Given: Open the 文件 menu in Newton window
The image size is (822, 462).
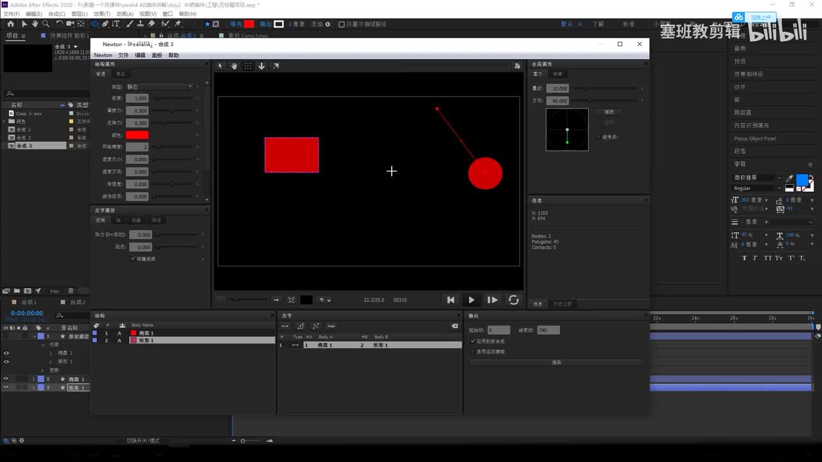Looking at the screenshot, I should [x=123, y=55].
